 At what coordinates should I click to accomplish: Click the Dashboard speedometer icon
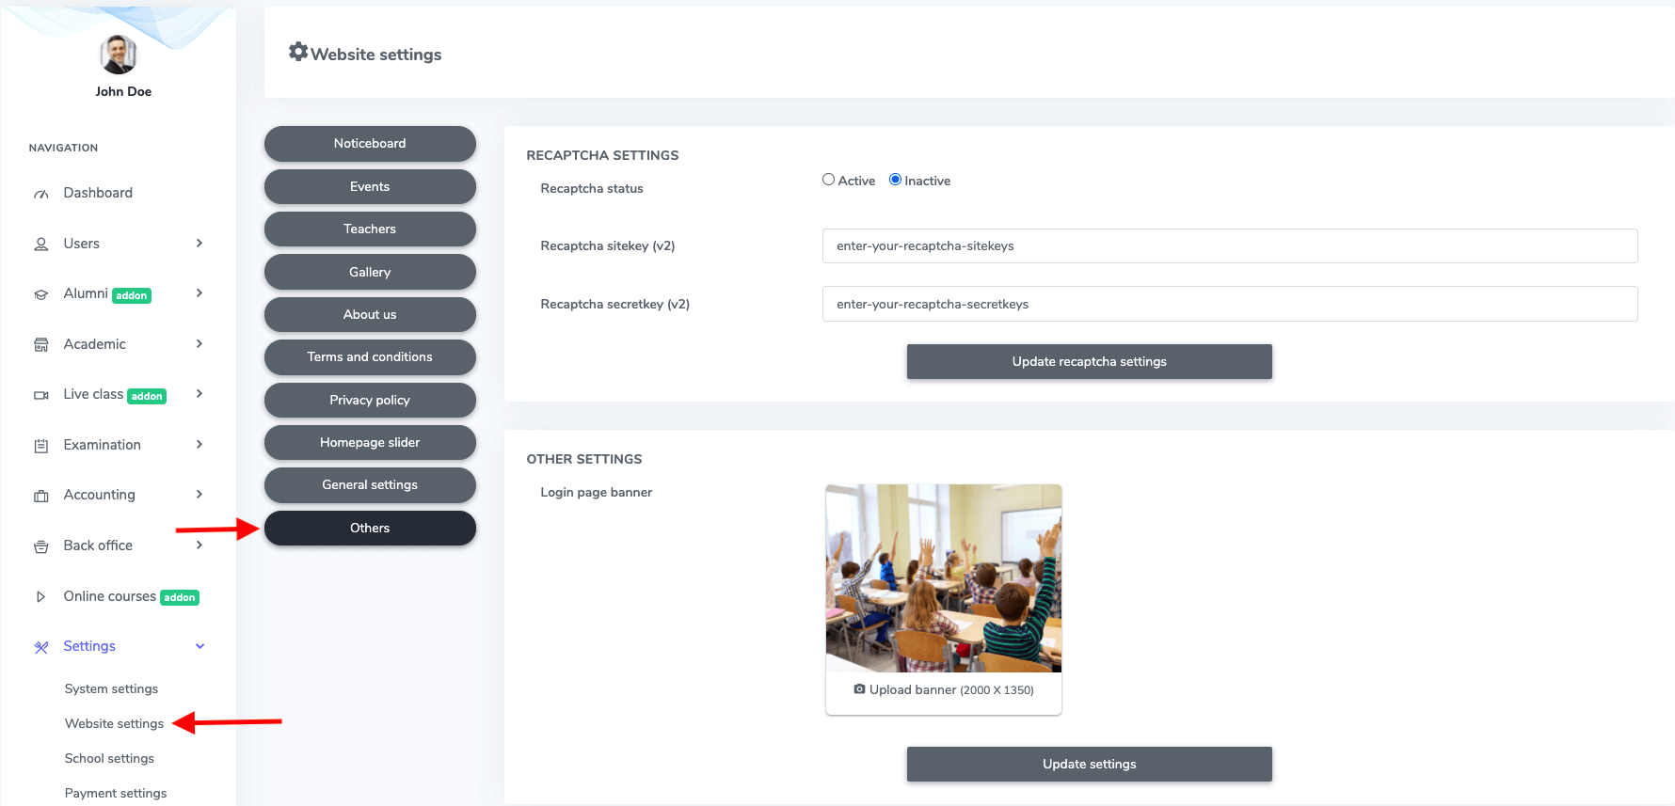coord(41,194)
